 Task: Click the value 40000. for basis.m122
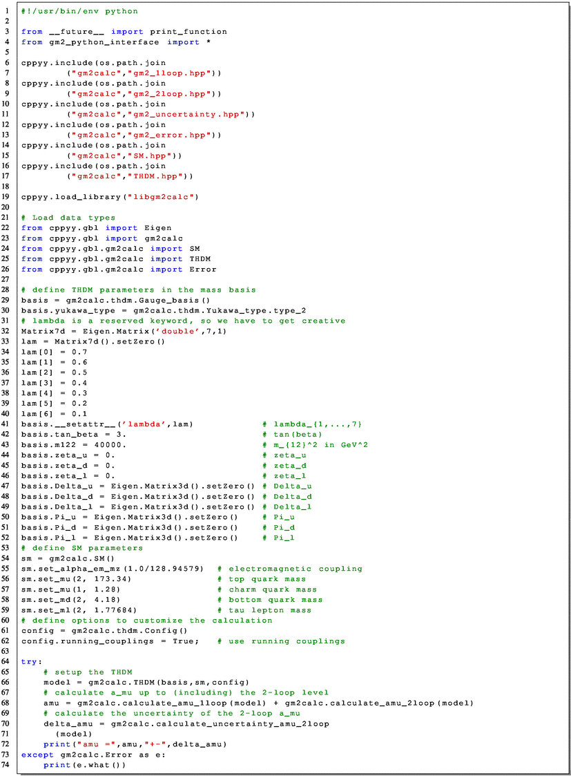[x=110, y=445]
